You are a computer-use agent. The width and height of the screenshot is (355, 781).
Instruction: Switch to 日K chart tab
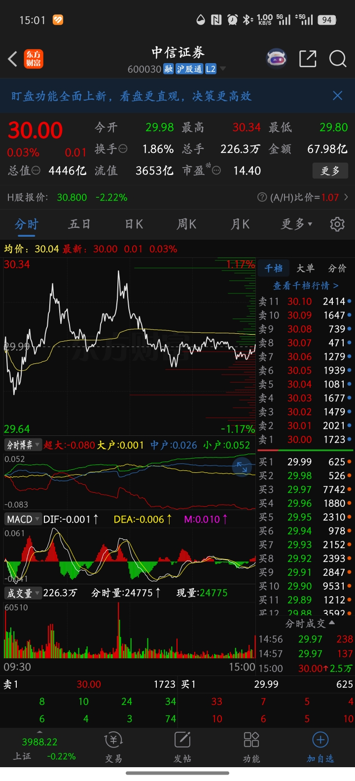134,224
